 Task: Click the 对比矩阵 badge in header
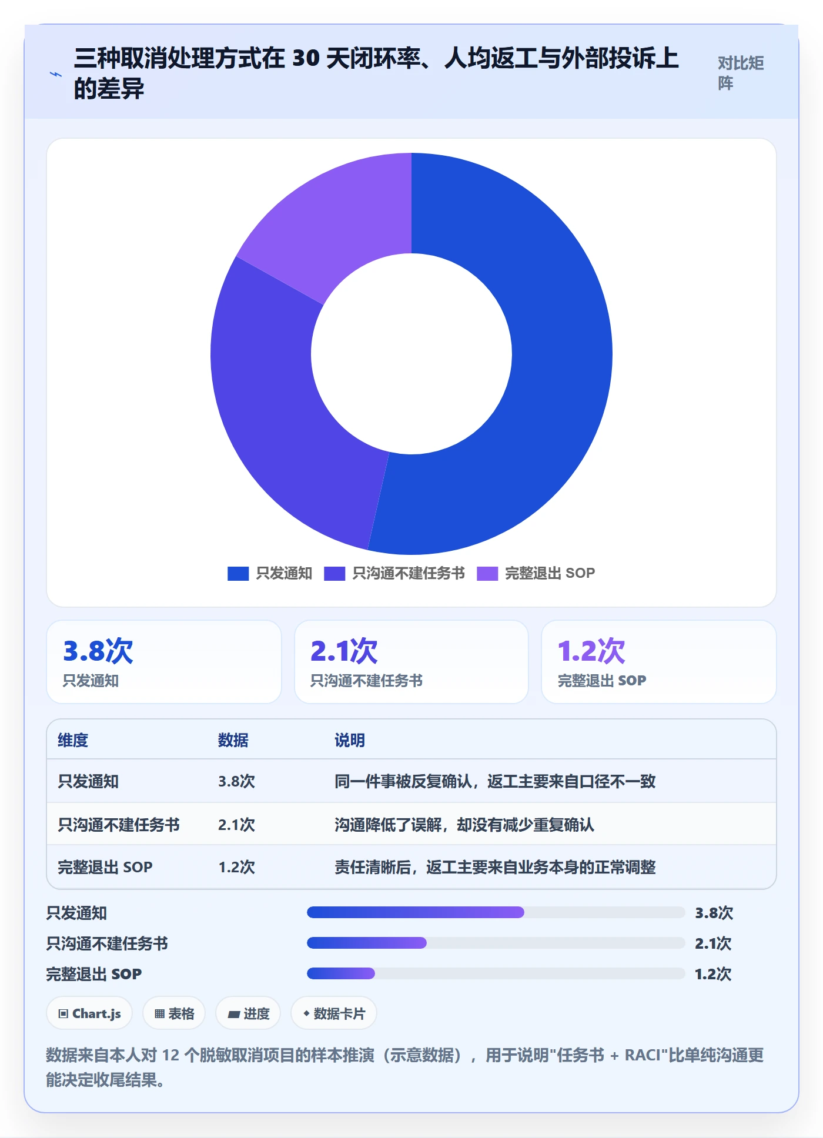pyautogui.click(x=741, y=73)
